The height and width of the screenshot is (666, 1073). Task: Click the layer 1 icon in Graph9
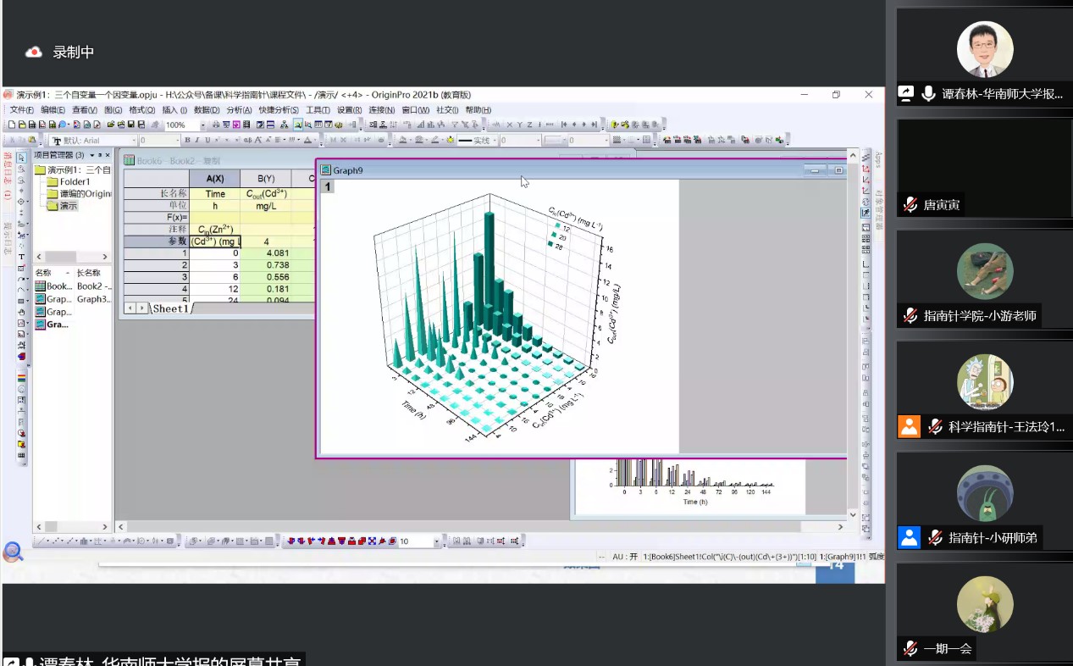327,186
